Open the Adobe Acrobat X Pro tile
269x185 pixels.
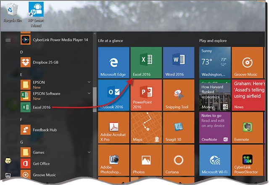click(x=113, y=127)
